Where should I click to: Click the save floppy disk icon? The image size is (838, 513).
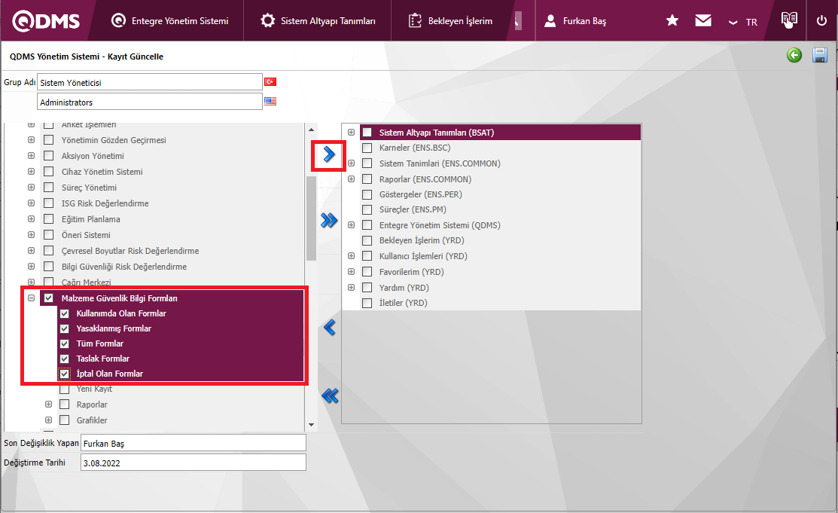(x=820, y=56)
